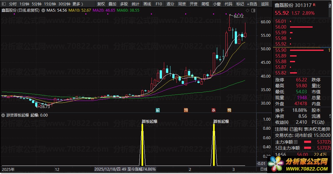This screenshot has width=333, height=174.
Task: Click the 28.73 low price label
Action: point(45,107)
